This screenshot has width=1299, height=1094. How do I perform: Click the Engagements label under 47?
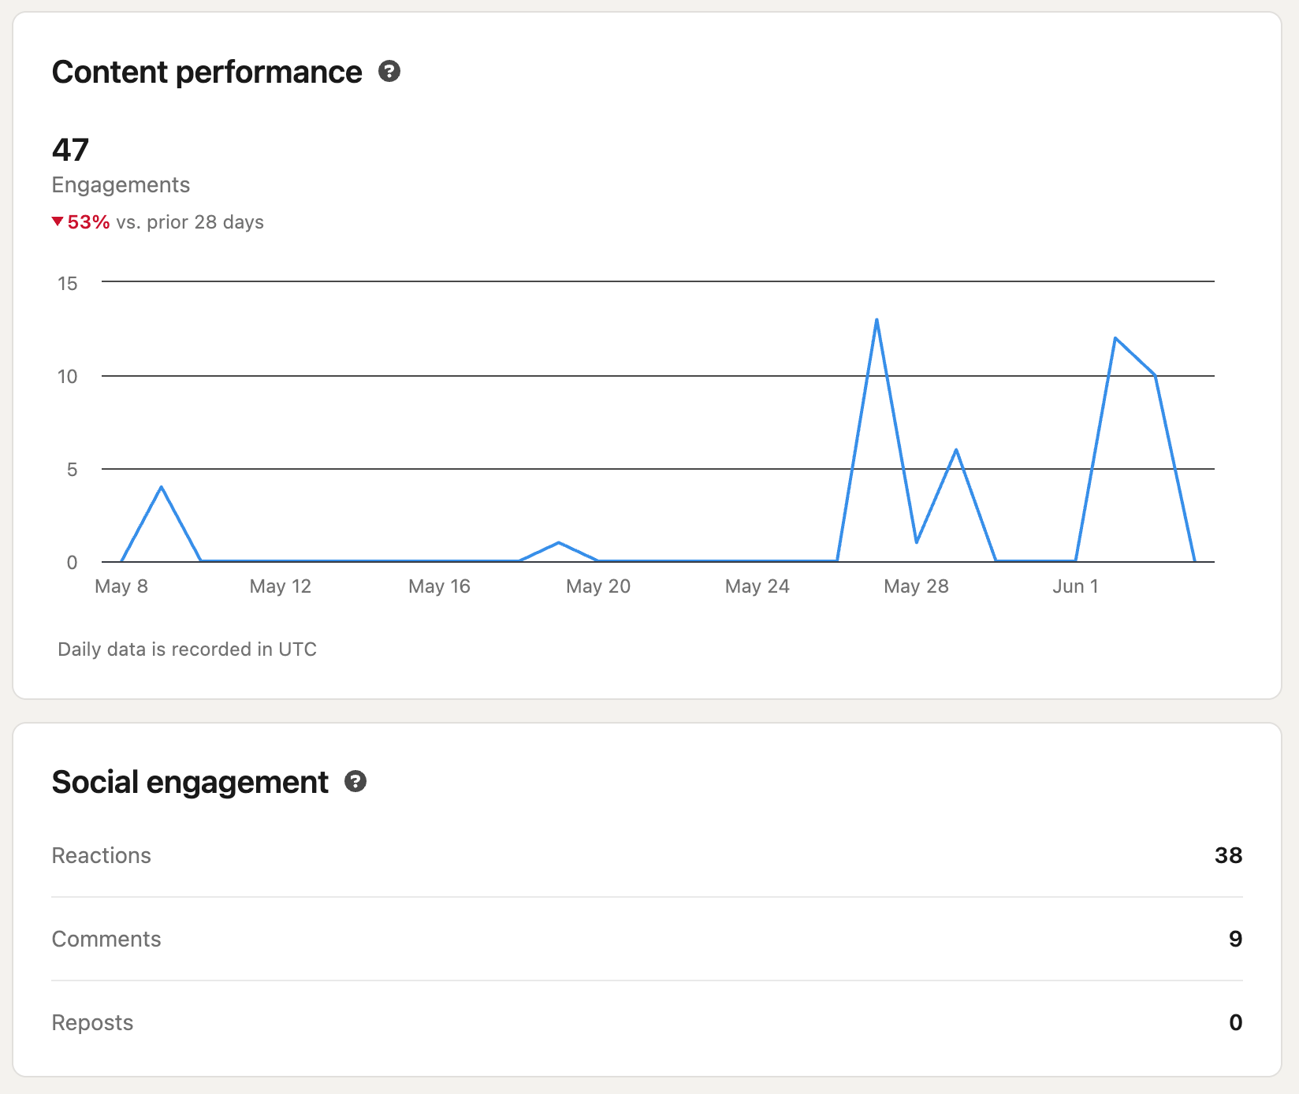click(x=120, y=184)
